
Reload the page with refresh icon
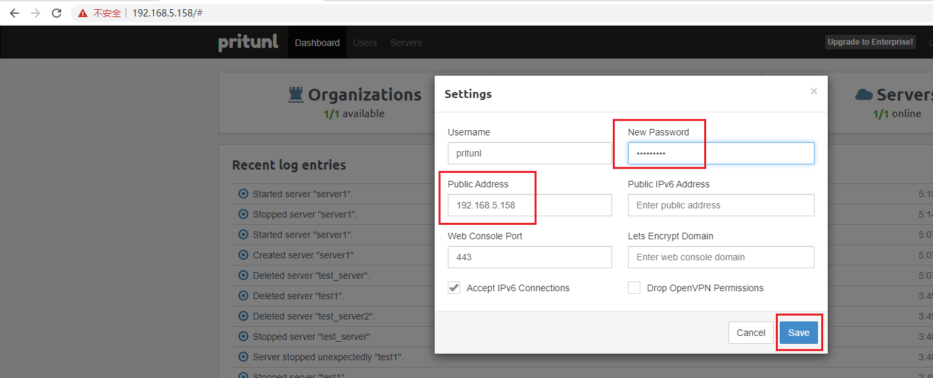pos(57,13)
